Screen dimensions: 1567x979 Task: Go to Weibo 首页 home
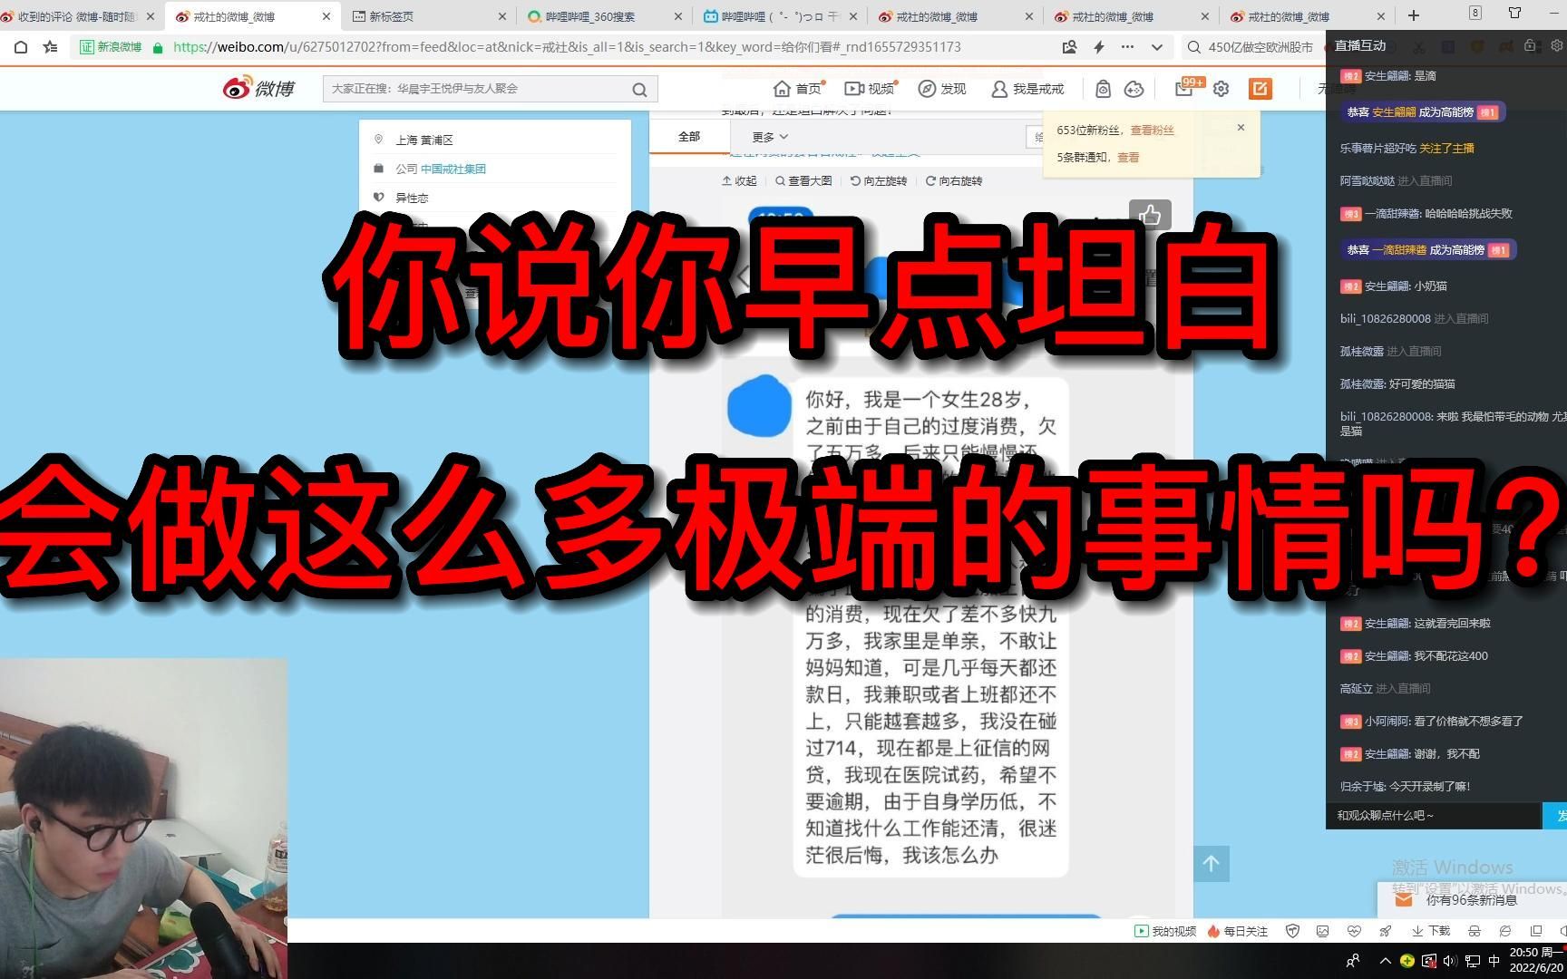[798, 88]
